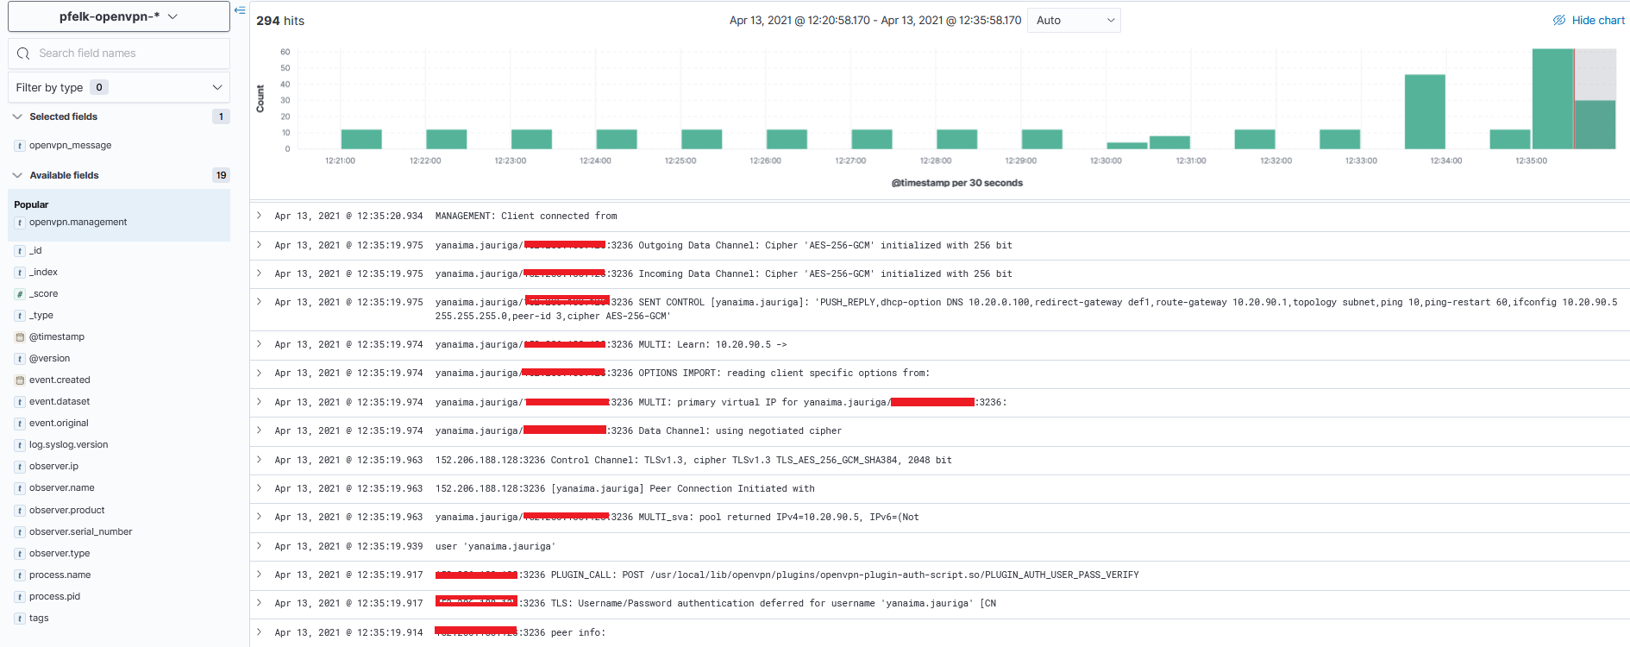
Task: Expand the TLS: Username/Password authentication row
Action: tap(259, 603)
